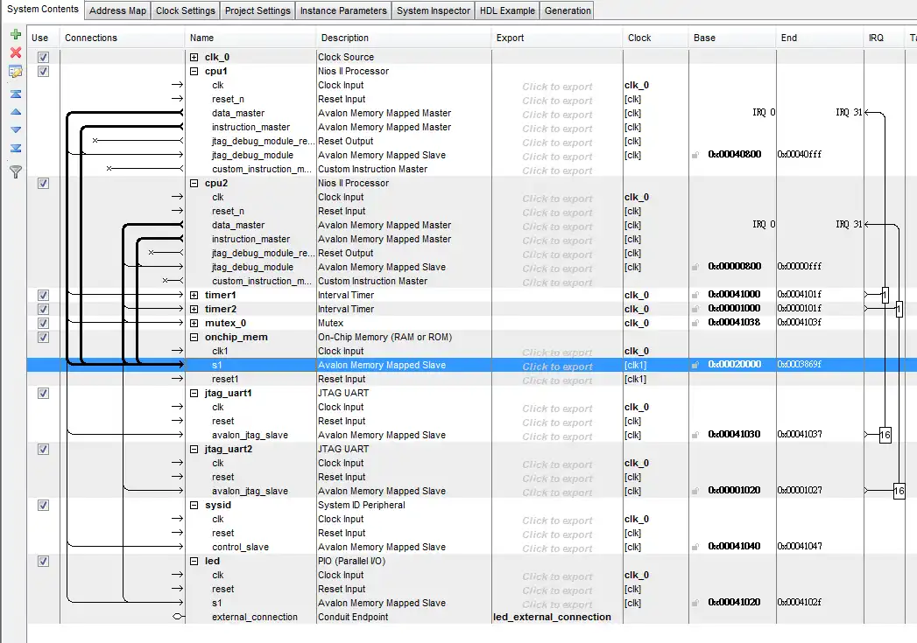The width and height of the screenshot is (917, 643).
Task: Click the lock icon beside sysid base 0x00041040
Action: tap(695, 548)
